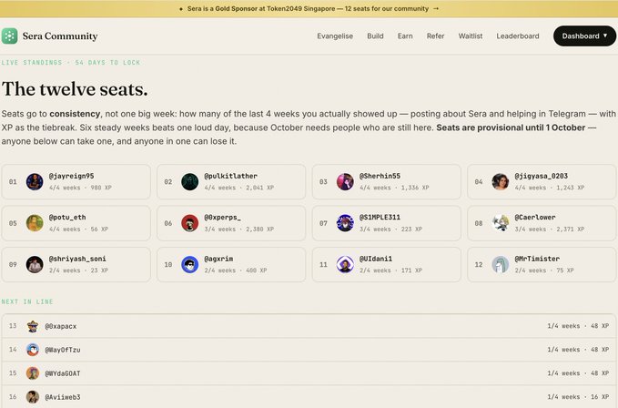Click the @WayOfTzu avatar in row 14
Image resolution: width=618 pixels, height=408 pixels.
pos(33,350)
